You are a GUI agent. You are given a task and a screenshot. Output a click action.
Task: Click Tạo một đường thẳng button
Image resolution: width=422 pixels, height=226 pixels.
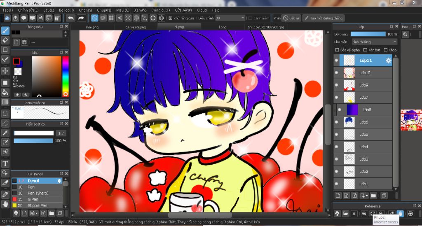coord(324,18)
